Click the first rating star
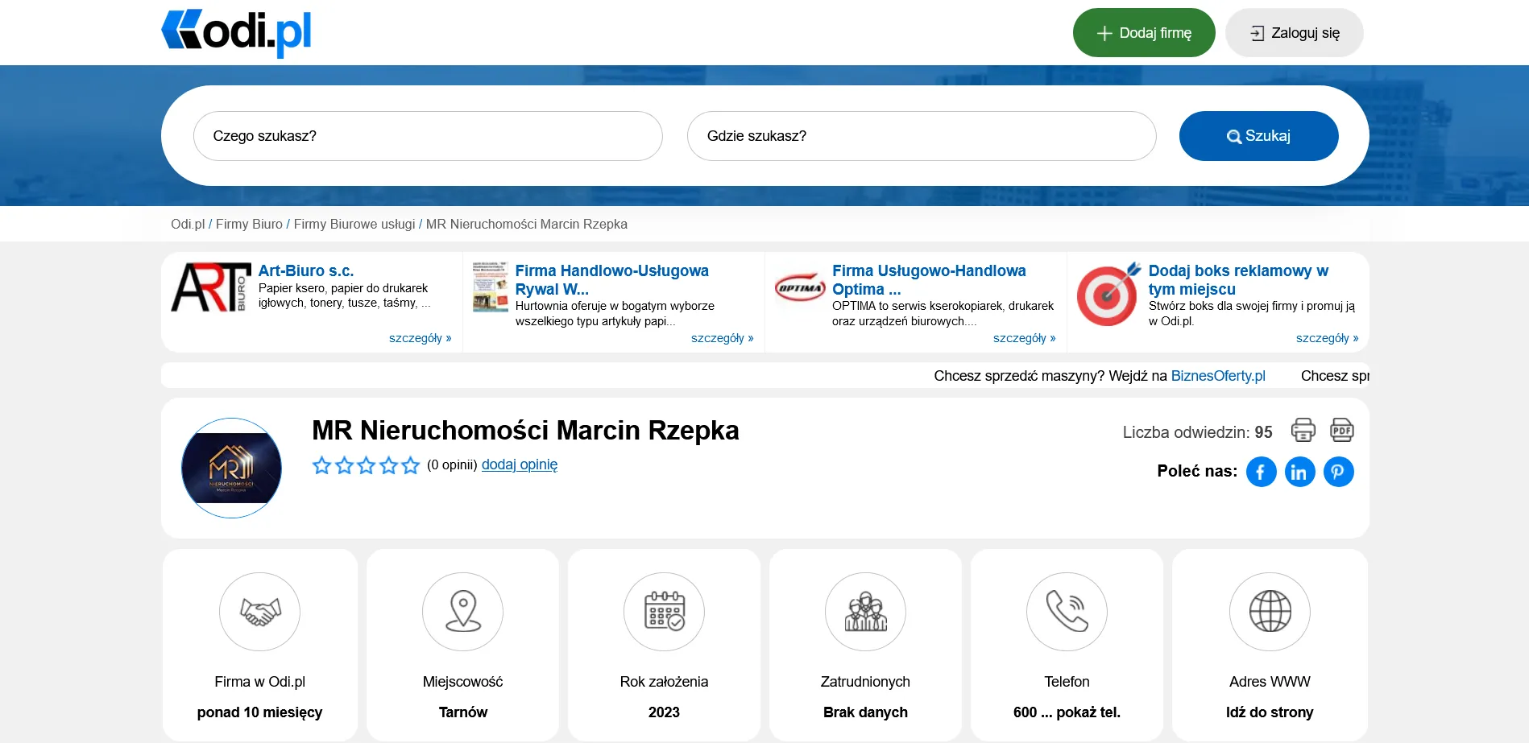 (x=321, y=465)
